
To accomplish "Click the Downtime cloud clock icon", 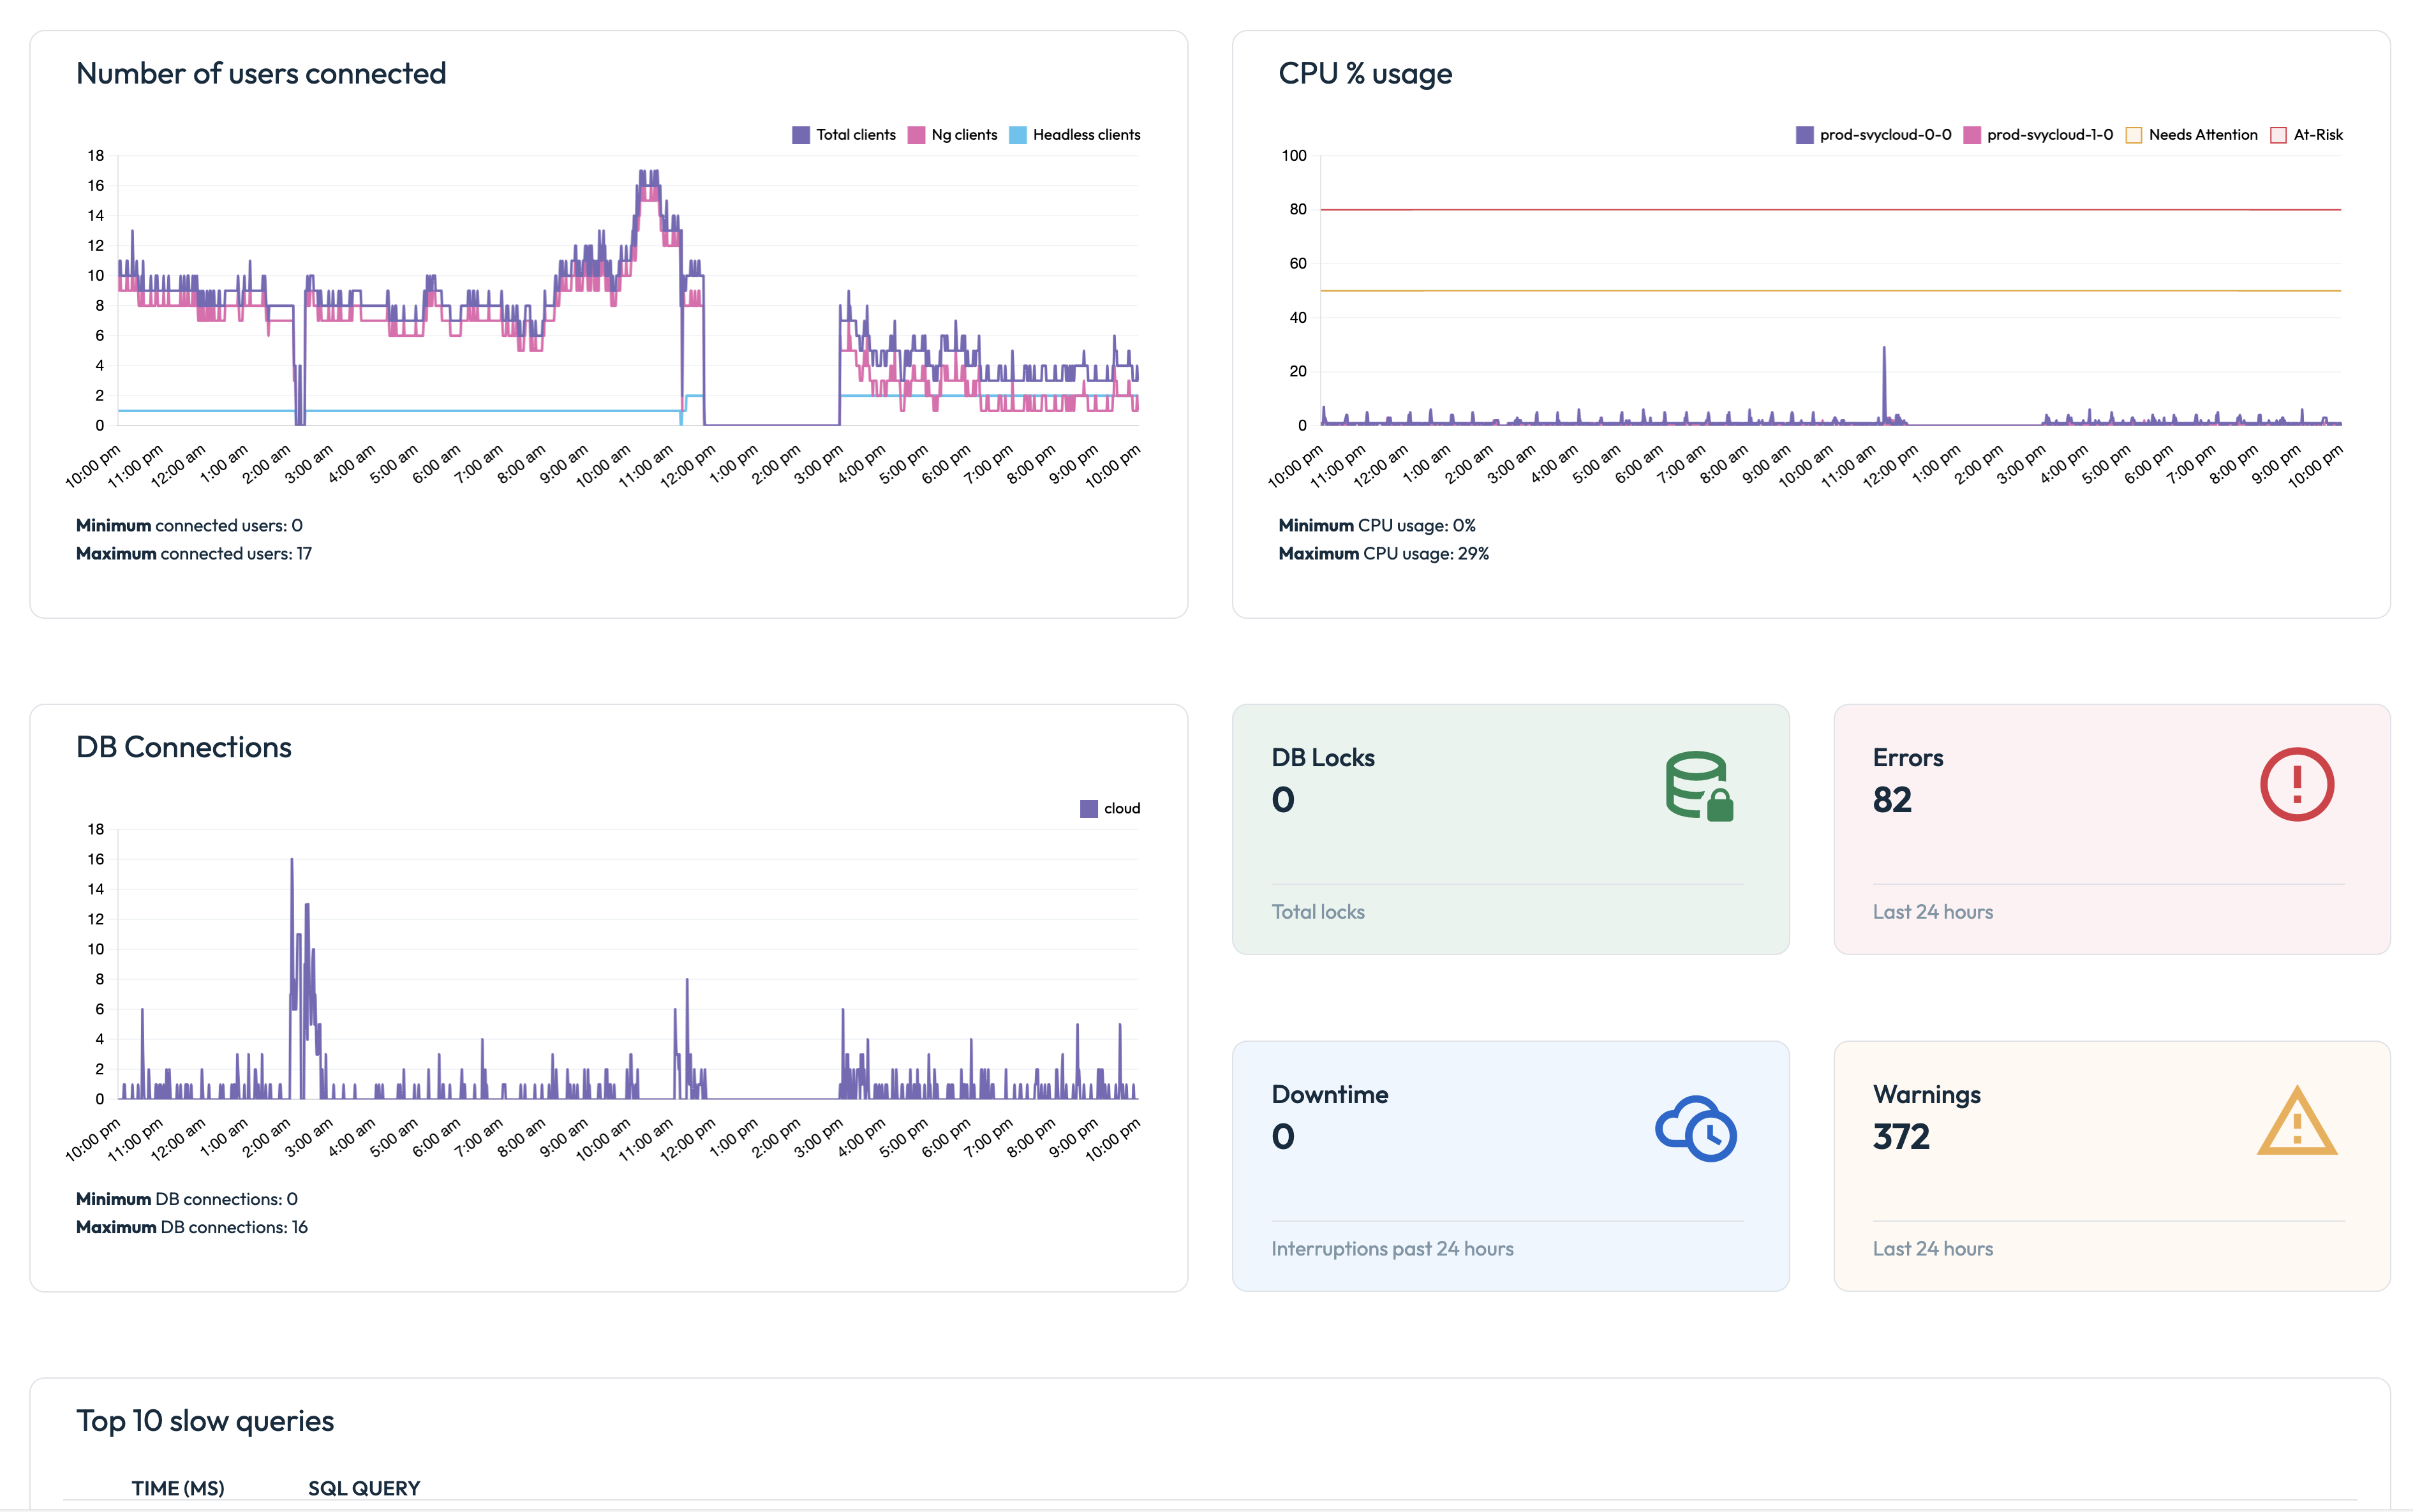I will point(1696,1128).
